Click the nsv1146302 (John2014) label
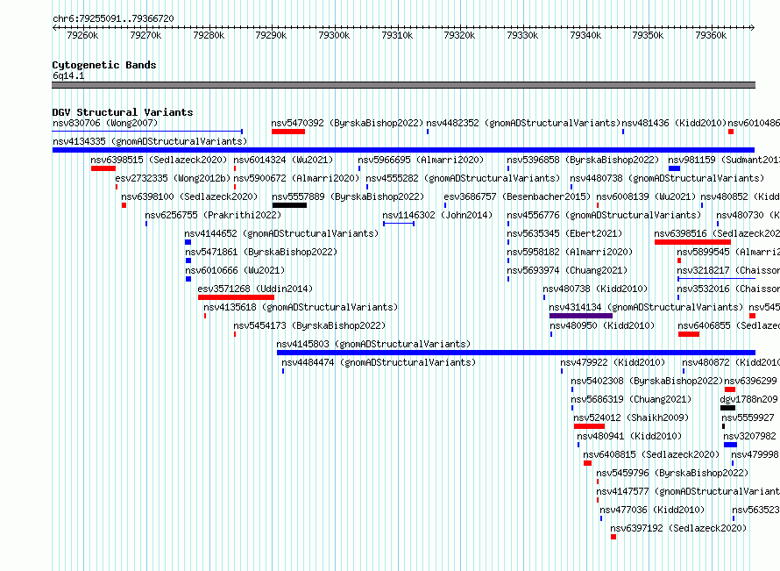The image size is (780, 571). (x=437, y=215)
